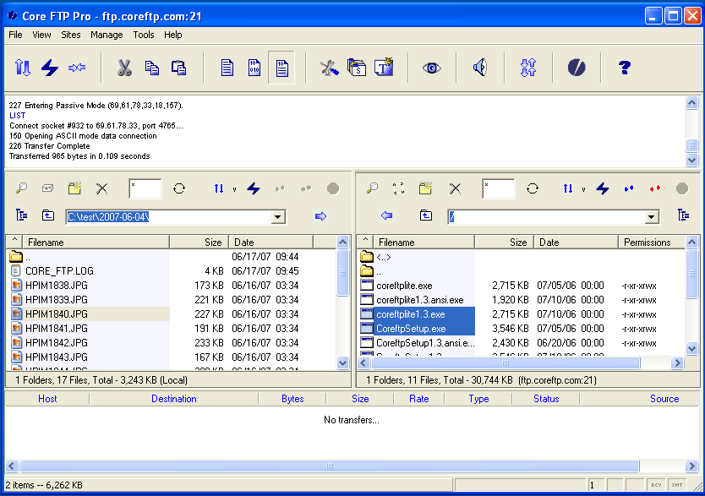The image size is (705, 496).
Task: Select HPIM1842.JPG in the local file list
Action: (56, 343)
